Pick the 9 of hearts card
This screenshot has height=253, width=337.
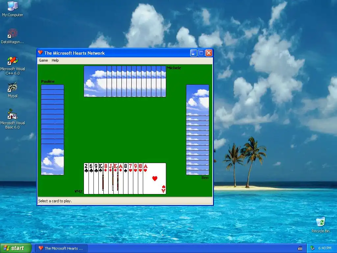[x=136, y=179]
